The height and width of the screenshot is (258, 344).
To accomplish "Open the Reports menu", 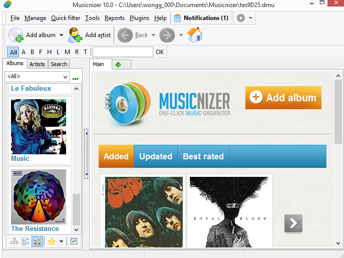I will (115, 18).
